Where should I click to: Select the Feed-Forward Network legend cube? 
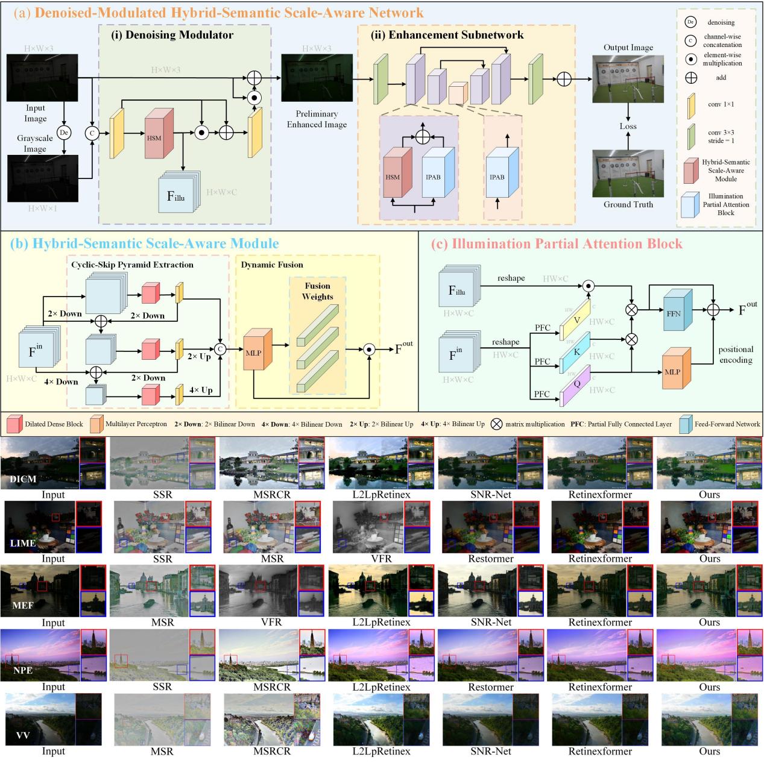(685, 424)
